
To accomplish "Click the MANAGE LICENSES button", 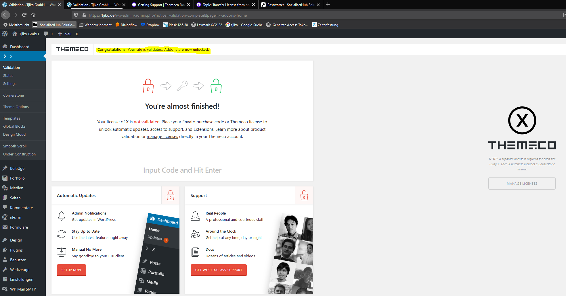I will point(522,184).
